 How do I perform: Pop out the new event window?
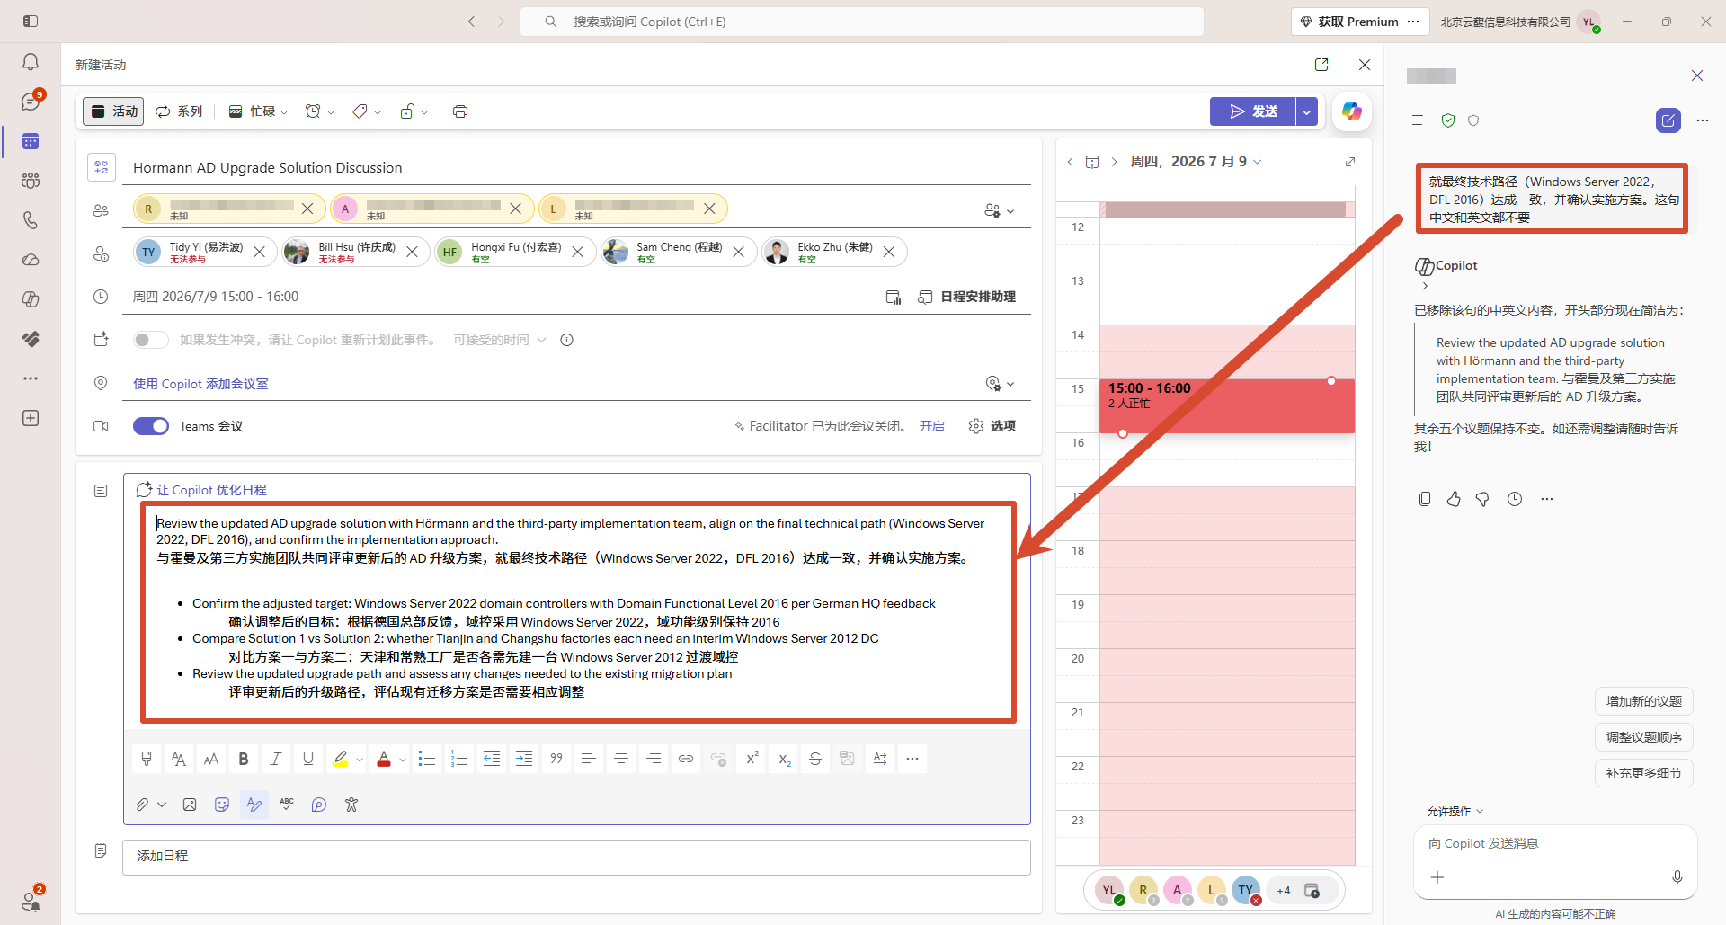(x=1321, y=65)
